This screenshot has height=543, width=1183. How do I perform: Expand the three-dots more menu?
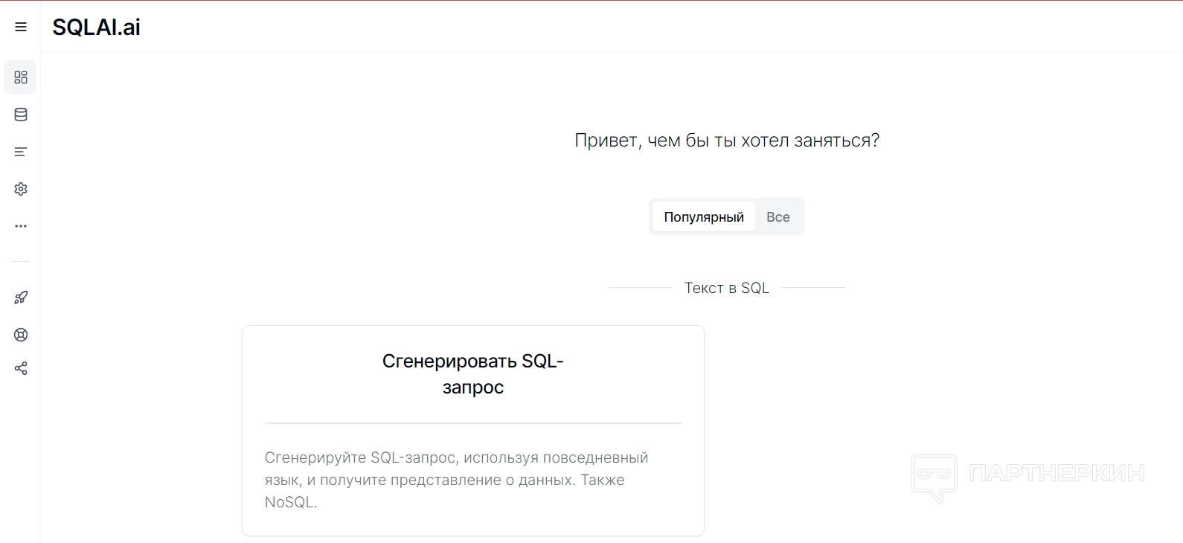click(x=21, y=226)
